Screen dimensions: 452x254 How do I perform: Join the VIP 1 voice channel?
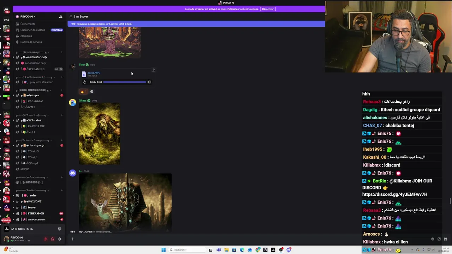(x=31, y=132)
